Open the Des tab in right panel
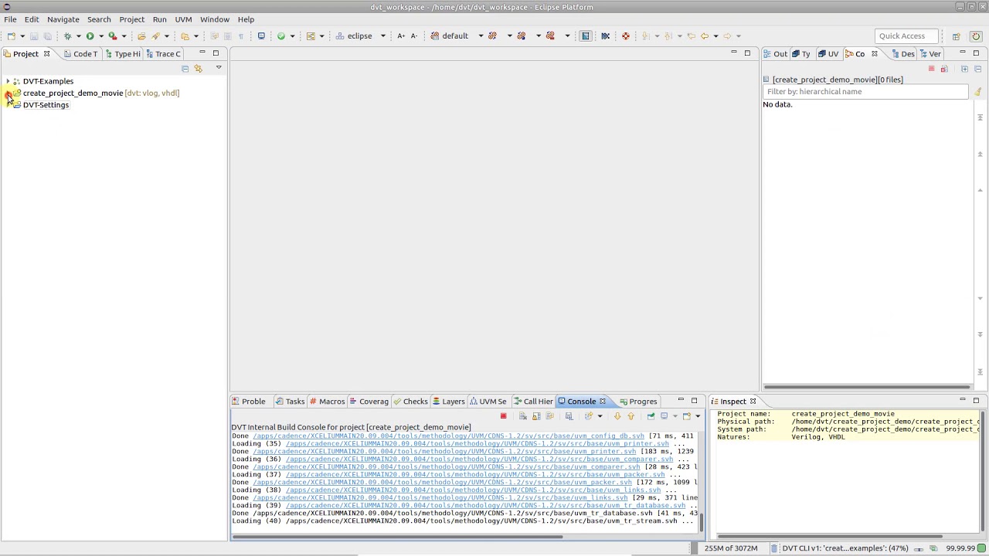Image resolution: width=989 pixels, height=556 pixels. [902, 54]
